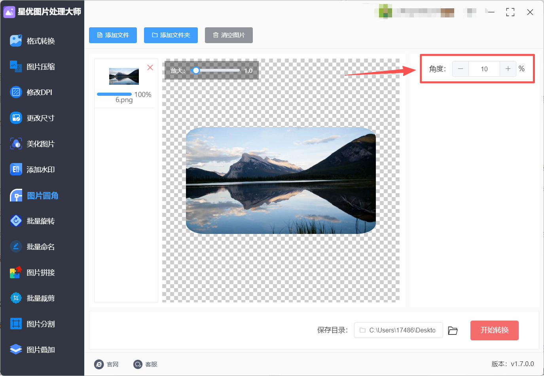Screen dimensions: 544x376
Task: Decrease the 角度 value with minus
Action: coord(461,69)
